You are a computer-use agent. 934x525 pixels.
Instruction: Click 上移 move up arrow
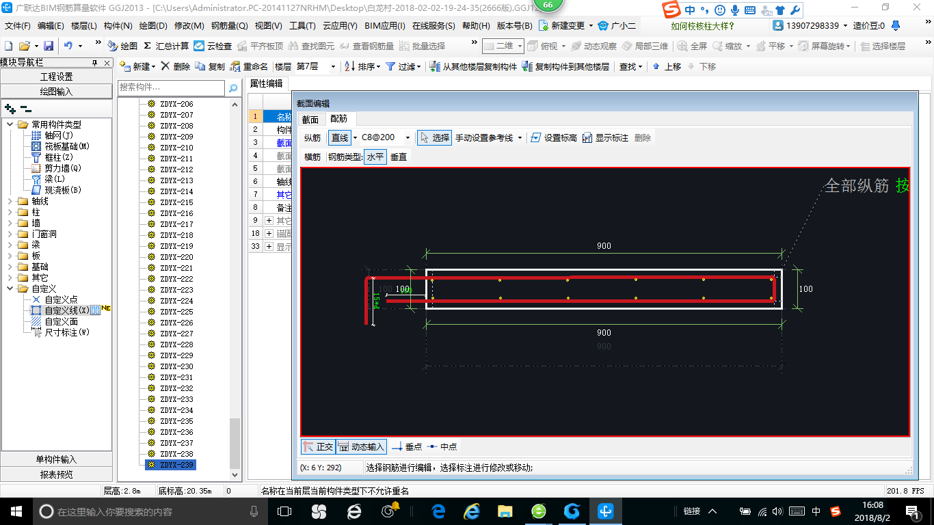coord(667,66)
